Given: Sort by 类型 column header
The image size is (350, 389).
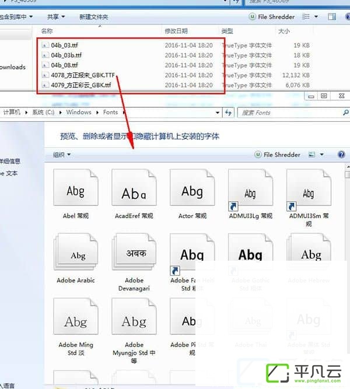Looking at the screenshot, I should pos(227,31).
